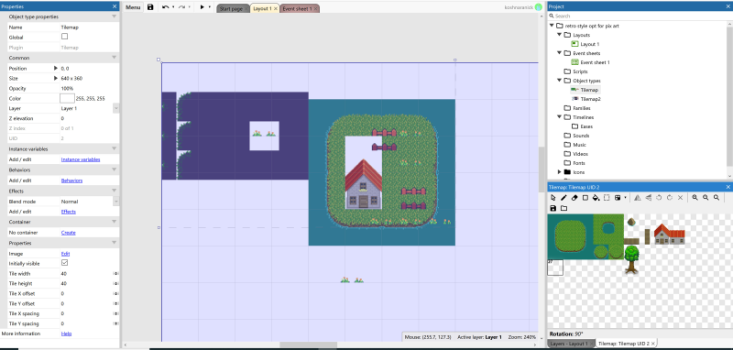Click the load tilemap folder icon

(x=563, y=208)
